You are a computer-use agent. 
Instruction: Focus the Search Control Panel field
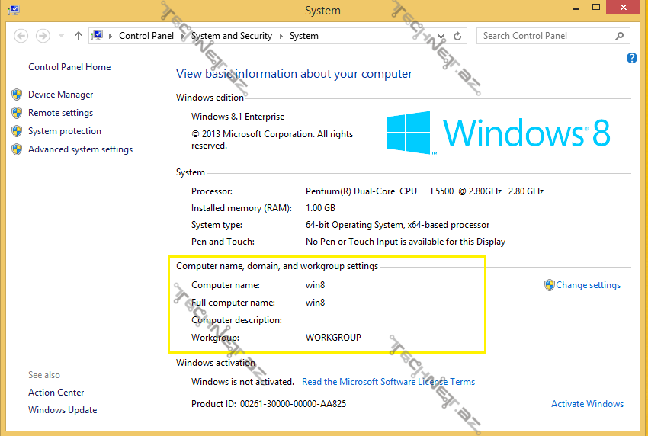click(545, 36)
